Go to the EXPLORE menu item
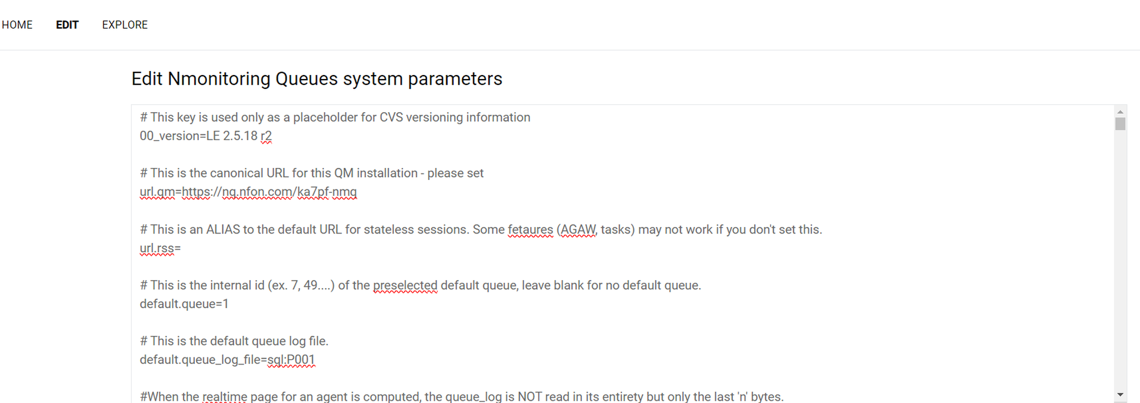Screen dimensions: 1140x403 [x=125, y=25]
